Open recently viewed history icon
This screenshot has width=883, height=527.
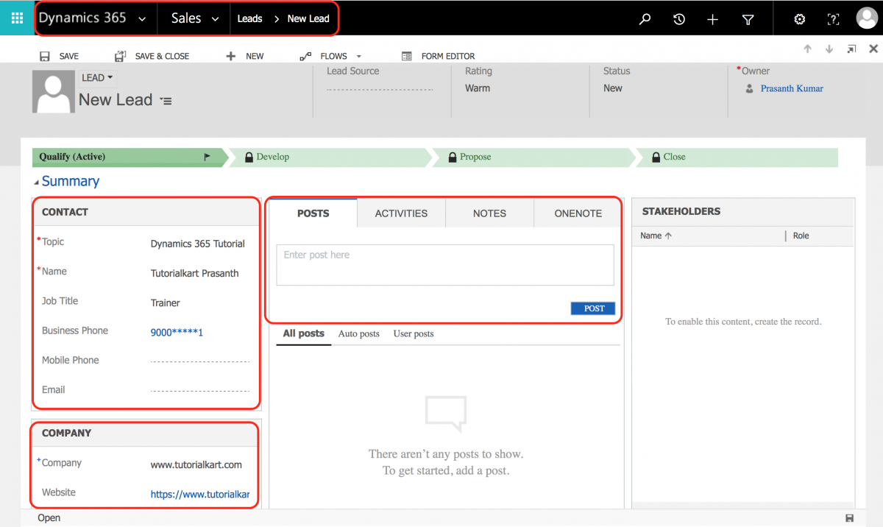tap(679, 19)
